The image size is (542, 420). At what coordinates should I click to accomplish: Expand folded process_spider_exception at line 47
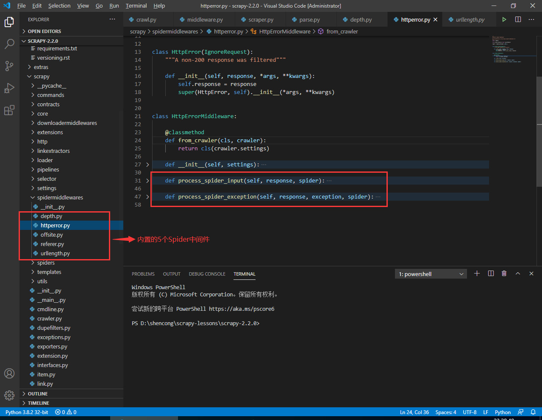click(x=147, y=196)
